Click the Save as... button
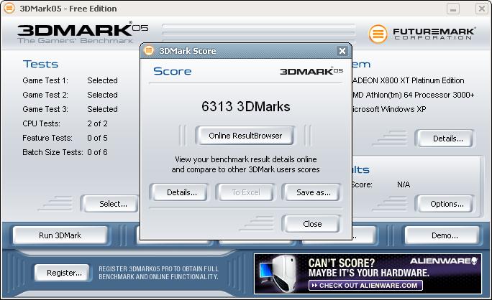 pyautogui.click(x=311, y=192)
